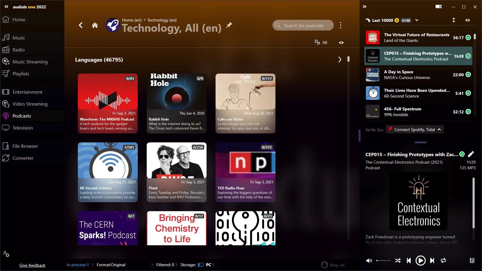Open the File Browser
Image resolution: width=482 pixels, height=271 pixels.
click(32, 146)
